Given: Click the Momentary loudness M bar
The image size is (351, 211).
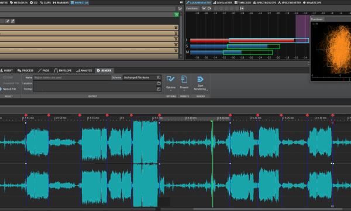Looking at the screenshot, I should (x=231, y=53).
